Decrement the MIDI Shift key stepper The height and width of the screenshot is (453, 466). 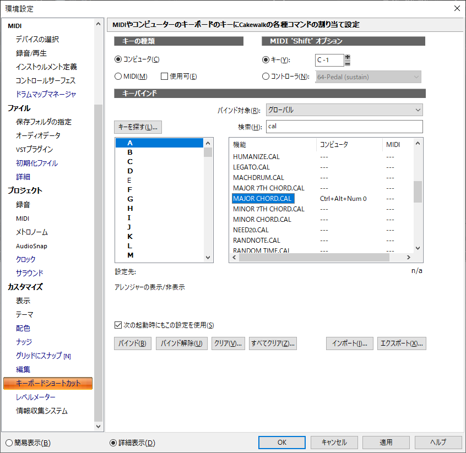point(348,63)
